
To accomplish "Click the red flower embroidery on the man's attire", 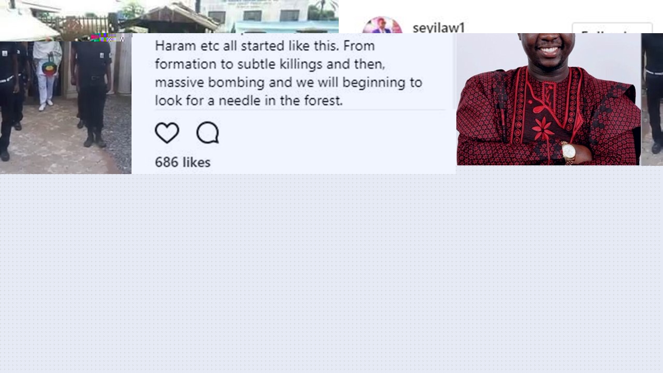I will coord(543,128).
